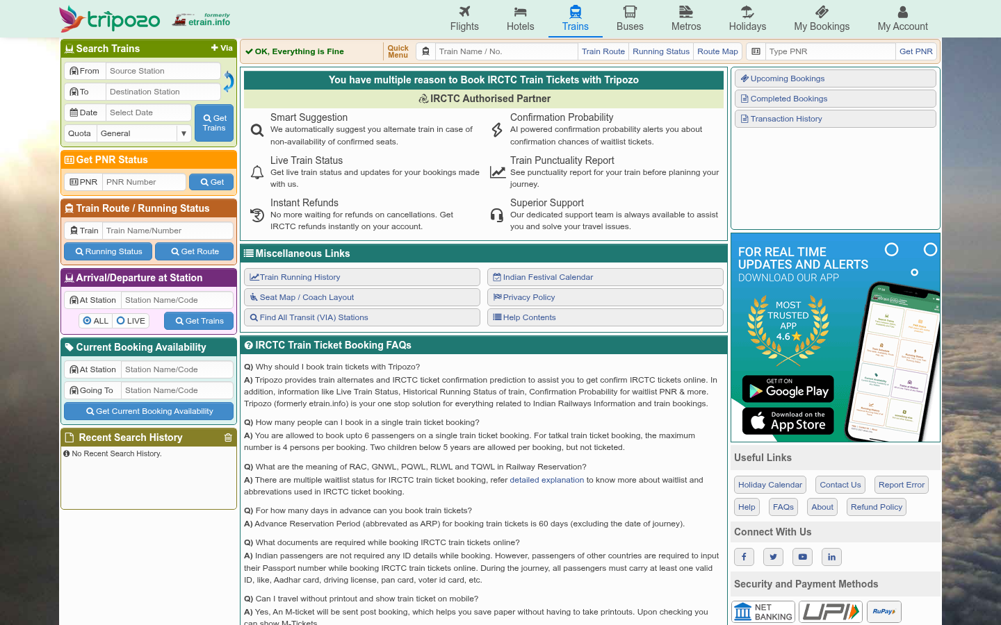The image size is (1001, 625).
Task: Click the Get Trains search button
Action: [x=214, y=123]
